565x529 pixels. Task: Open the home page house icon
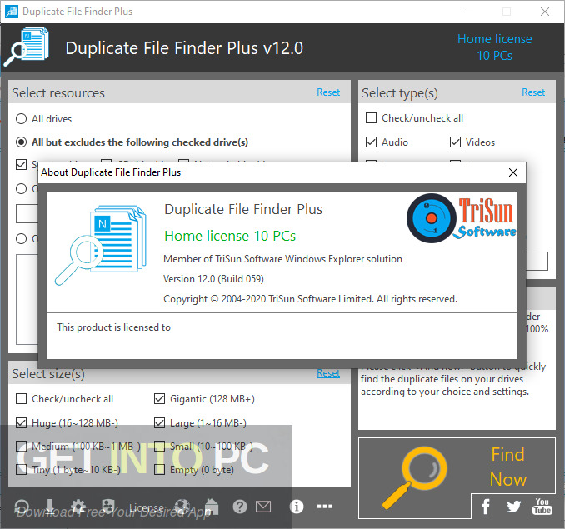click(212, 506)
